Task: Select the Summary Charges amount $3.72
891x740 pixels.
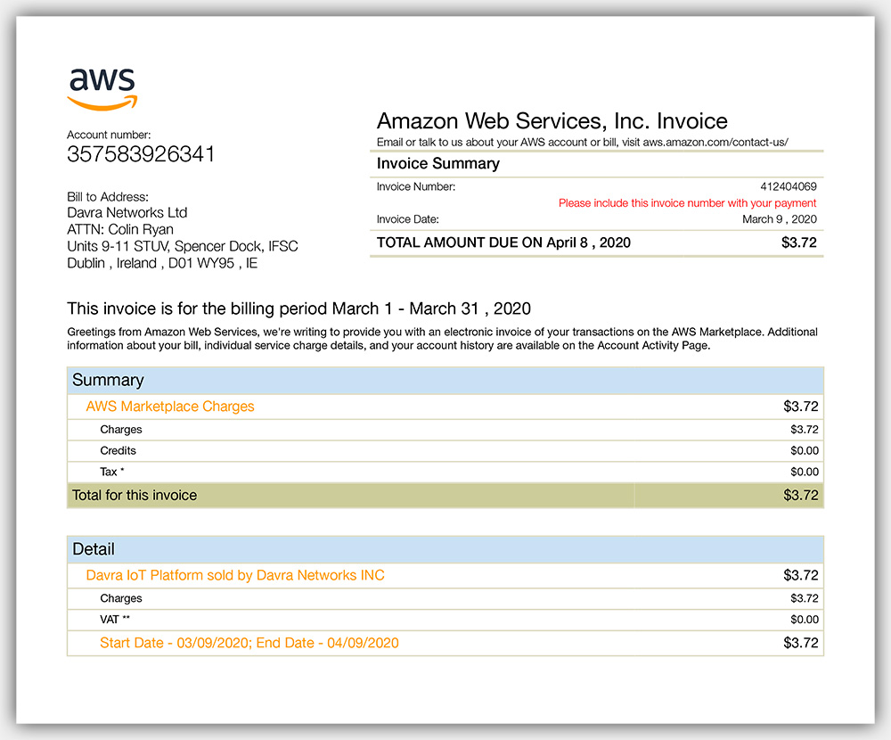Action: [804, 430]
